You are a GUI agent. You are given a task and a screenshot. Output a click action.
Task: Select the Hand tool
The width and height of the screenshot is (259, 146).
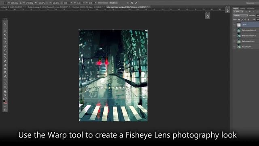point(5,91)
